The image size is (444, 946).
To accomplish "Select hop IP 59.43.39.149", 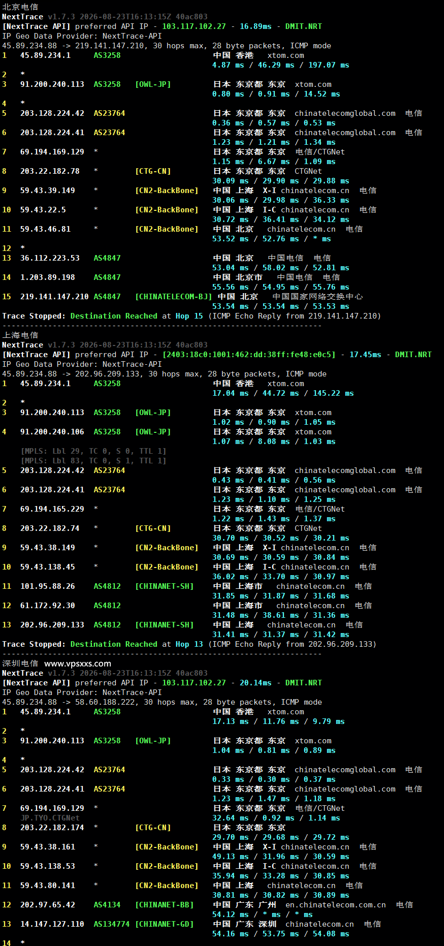I will pyautogui.click(x=48, y=191).
